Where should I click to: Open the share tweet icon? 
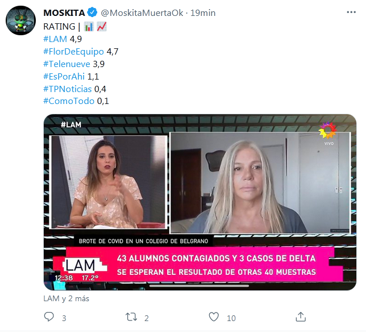click(x=301, y=317)
